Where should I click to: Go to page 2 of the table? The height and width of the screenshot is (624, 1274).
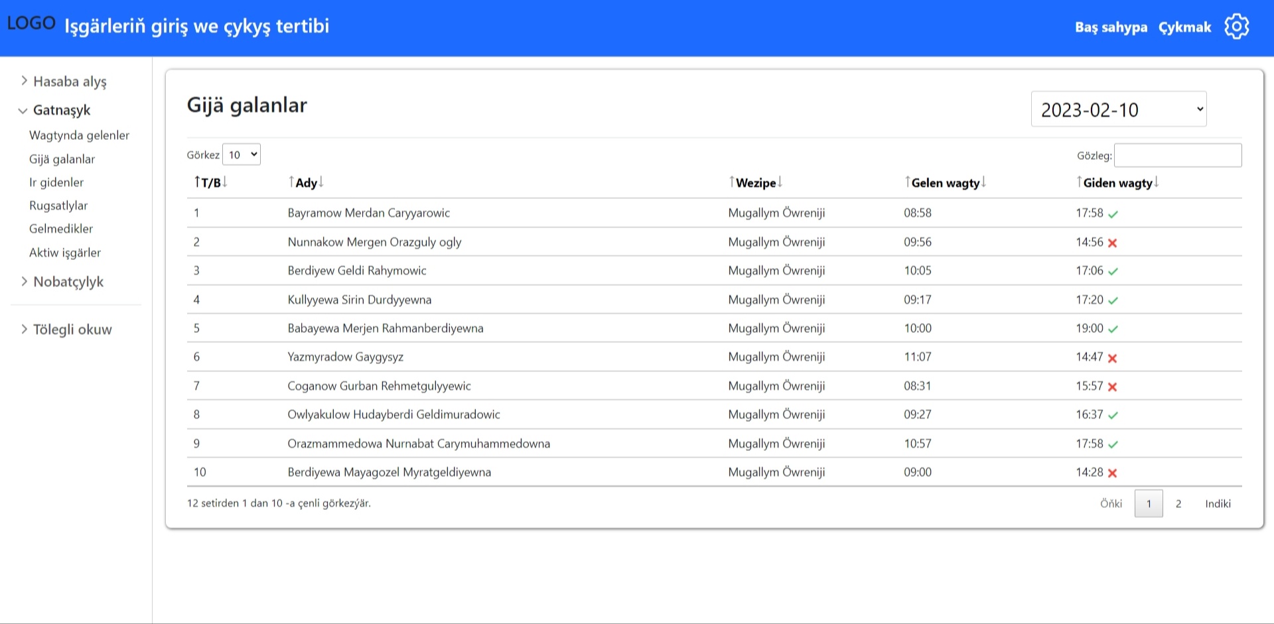pyautogui.click(x=1178, y=504)
